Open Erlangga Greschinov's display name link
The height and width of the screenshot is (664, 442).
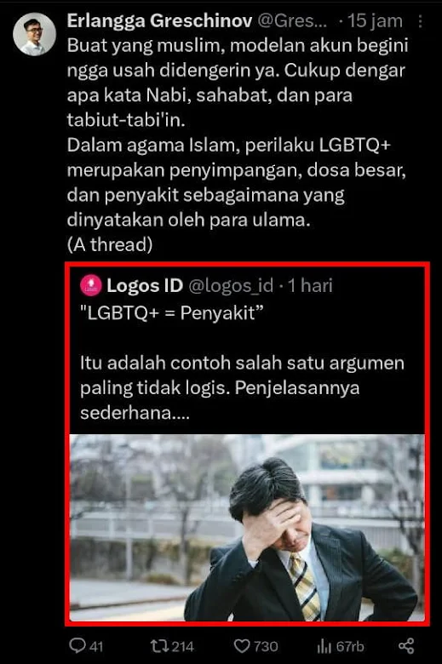[159, 20]
